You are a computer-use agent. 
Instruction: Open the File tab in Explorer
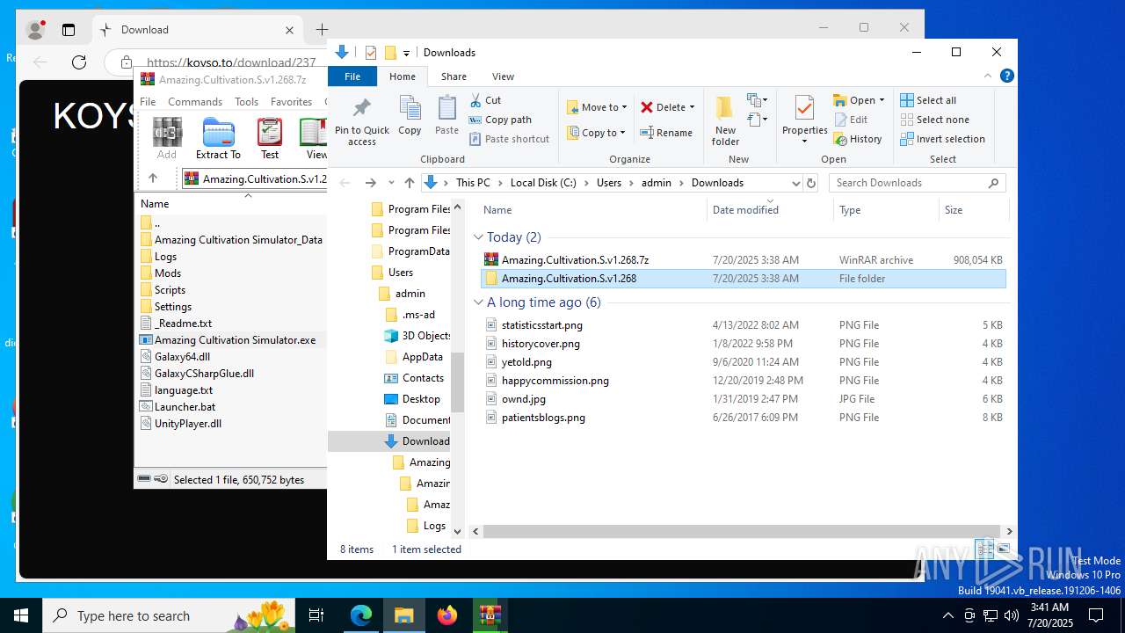click(352, 76)
